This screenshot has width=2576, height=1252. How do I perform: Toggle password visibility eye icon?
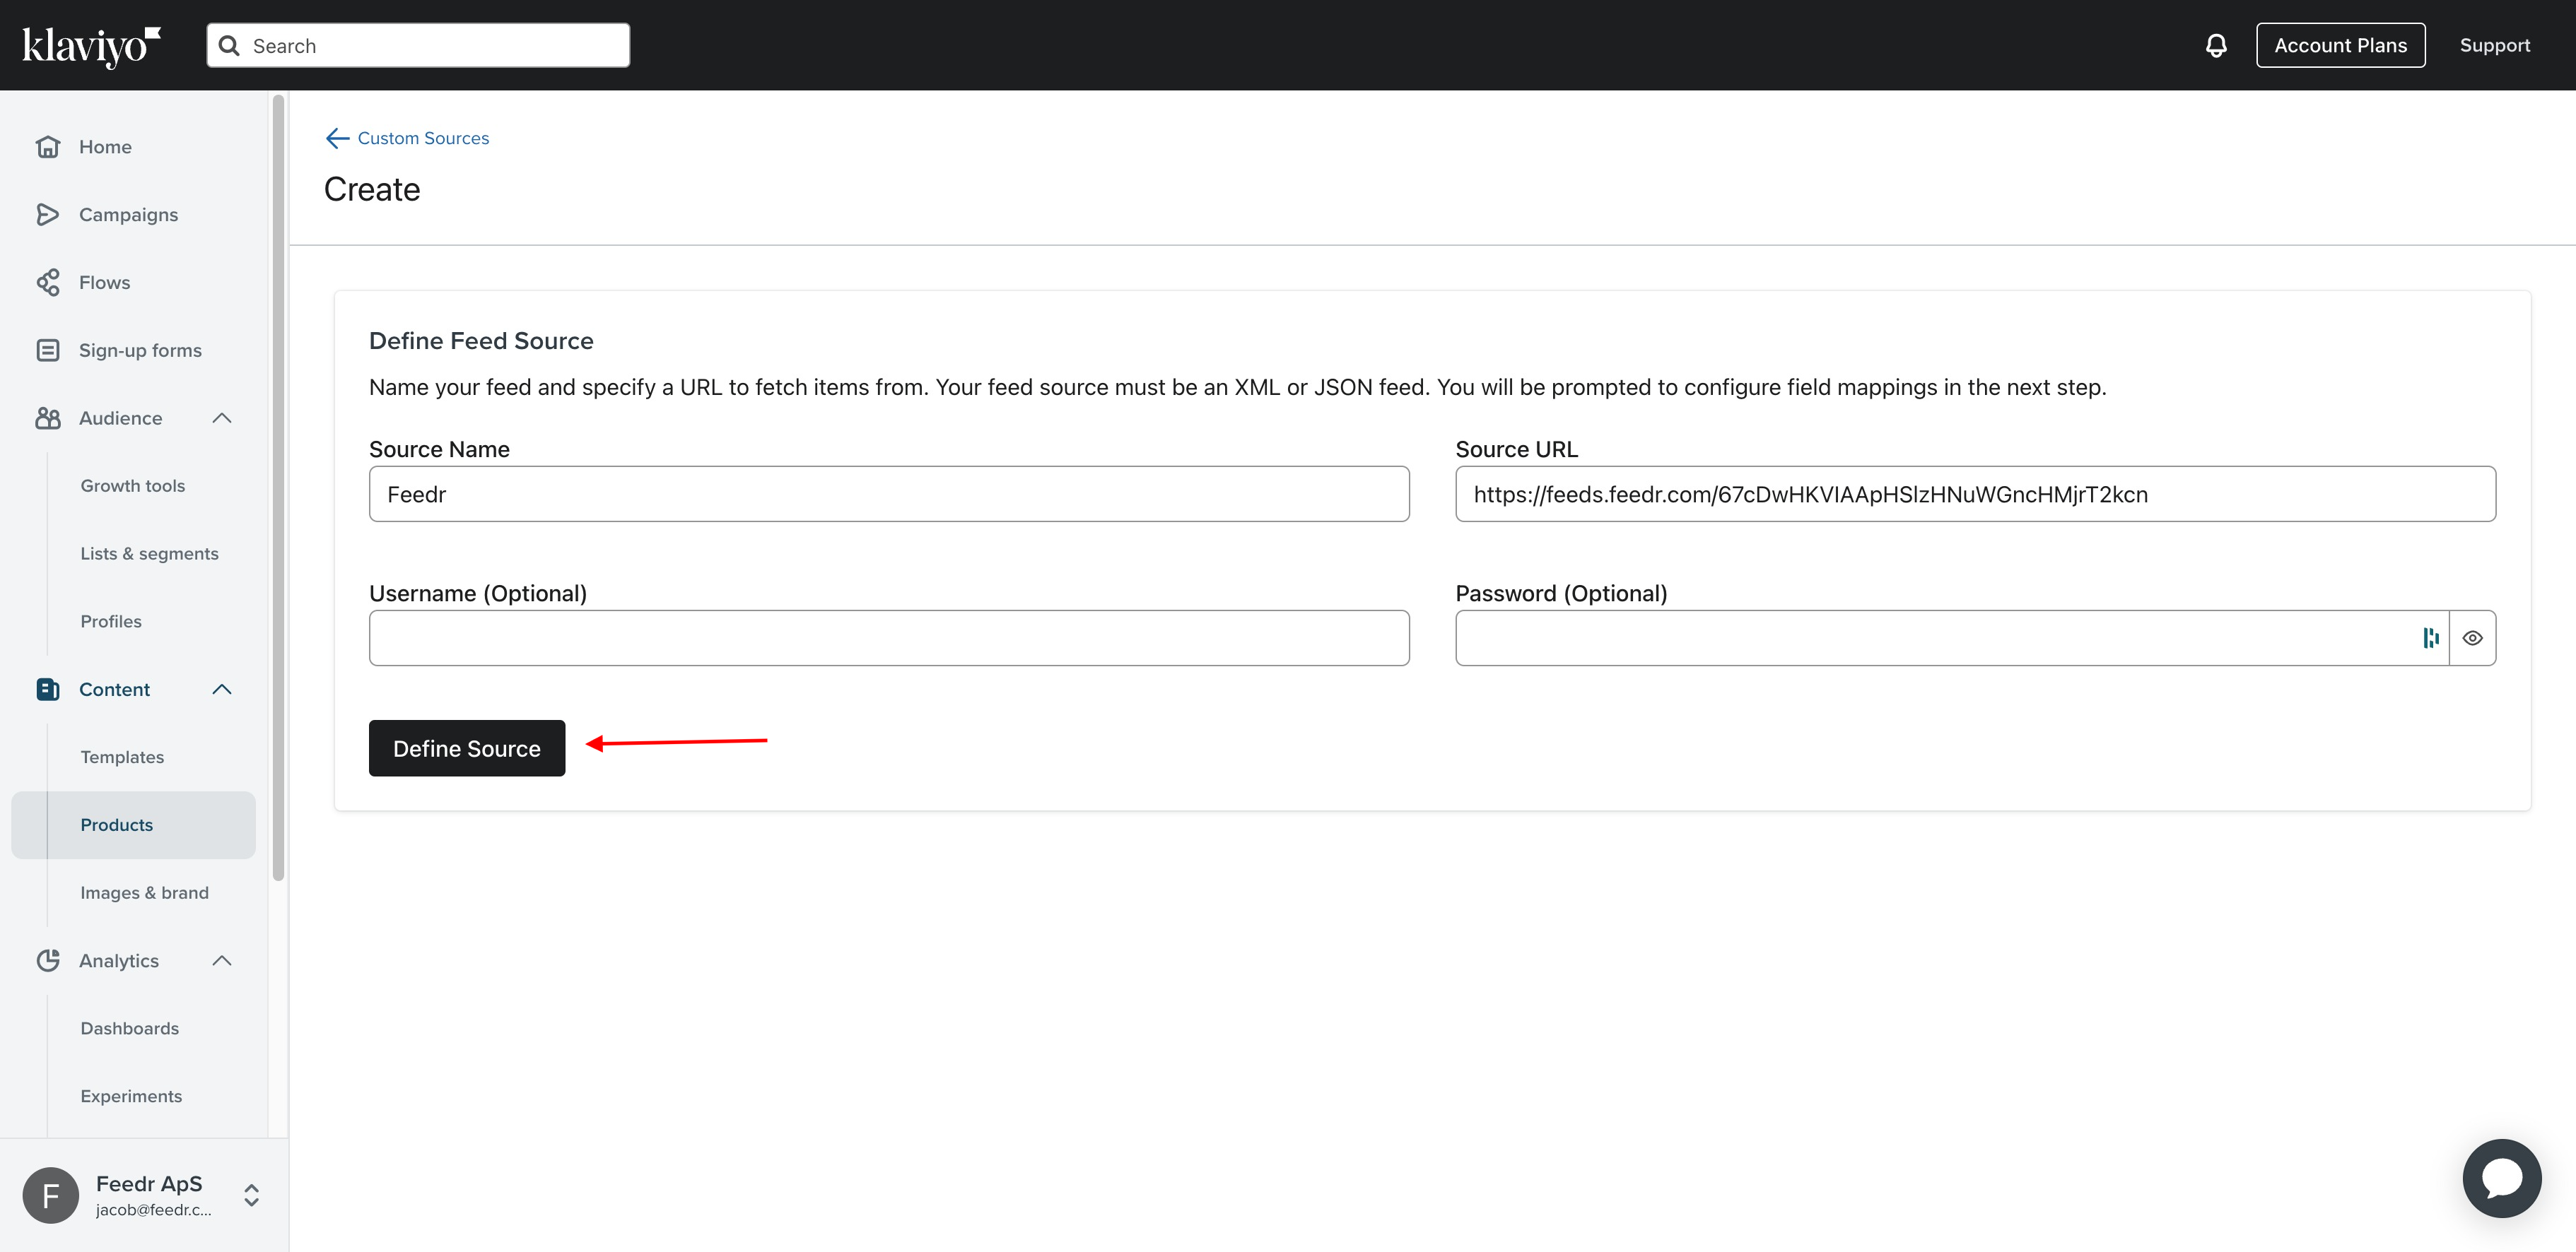[2473, 637]
